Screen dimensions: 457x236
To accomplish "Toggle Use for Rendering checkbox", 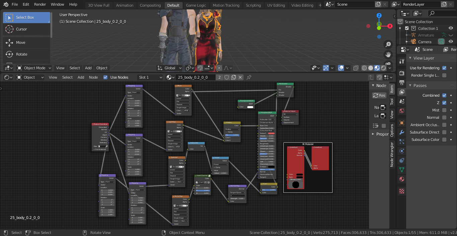I will click(444, 68).
